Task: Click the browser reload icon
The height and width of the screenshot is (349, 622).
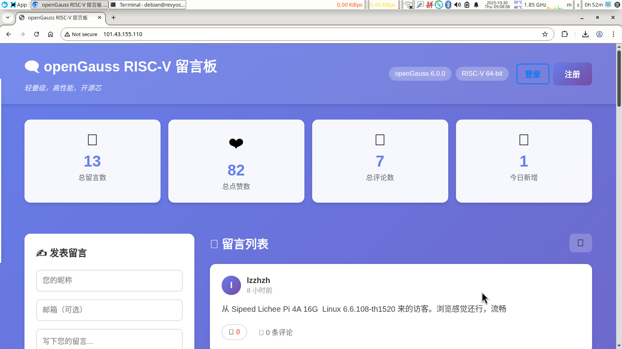Action: tap(37, 34)
